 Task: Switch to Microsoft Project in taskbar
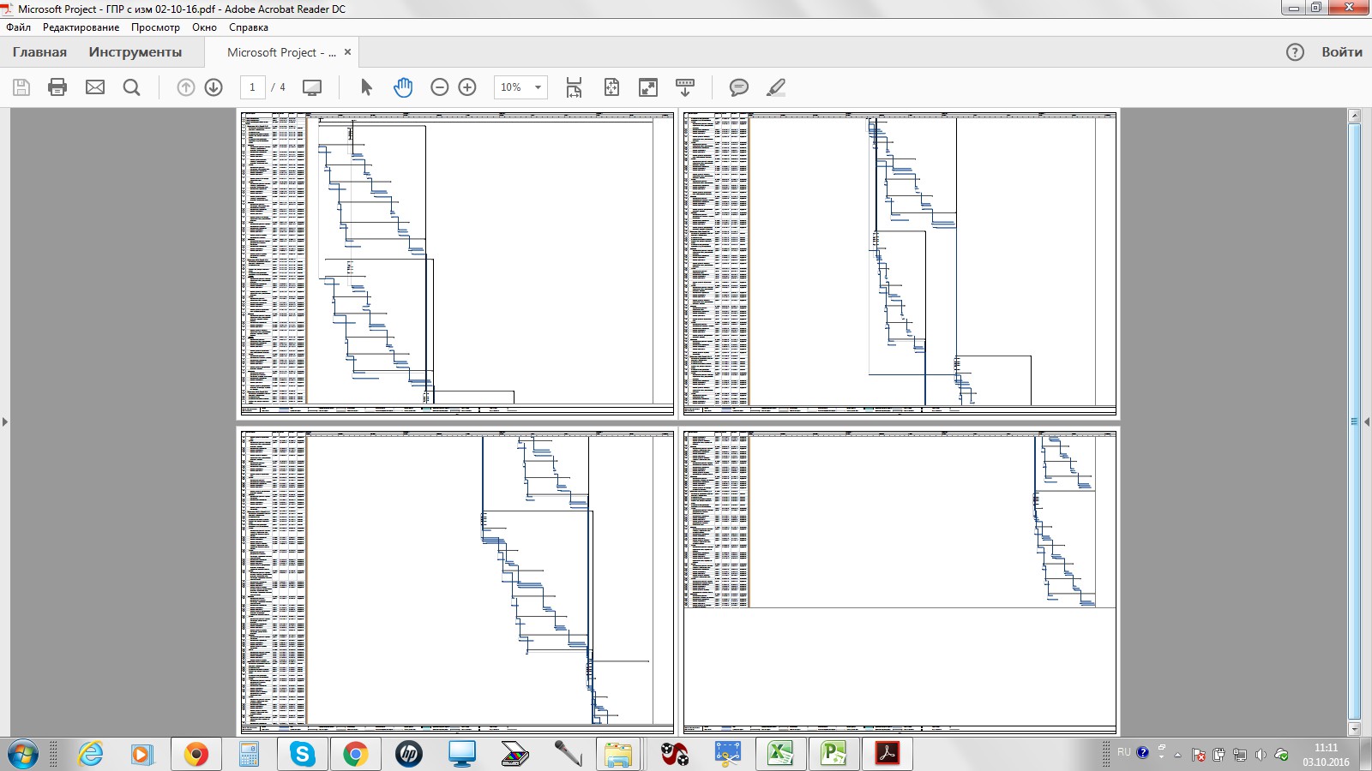[833, 754]
